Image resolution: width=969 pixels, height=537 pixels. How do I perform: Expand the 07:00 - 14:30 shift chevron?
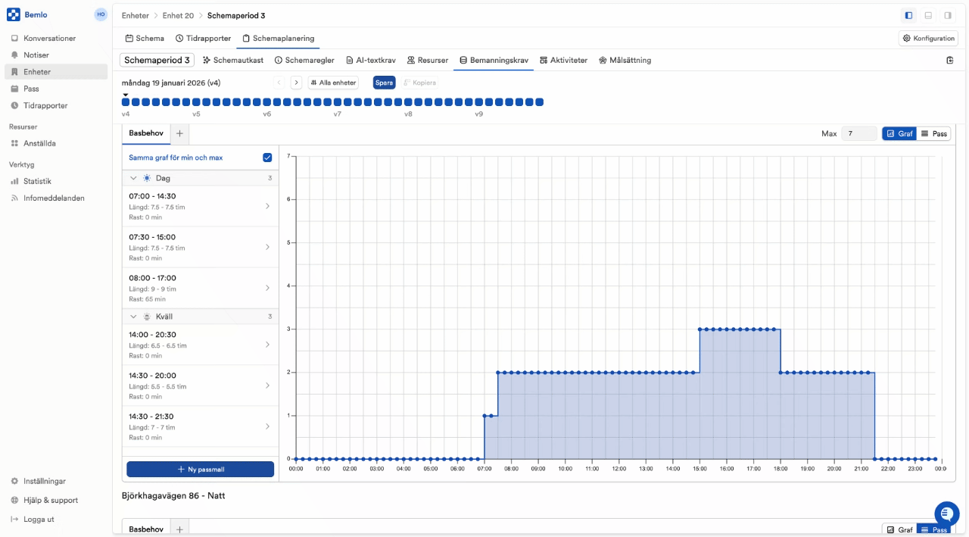[267, 206]
